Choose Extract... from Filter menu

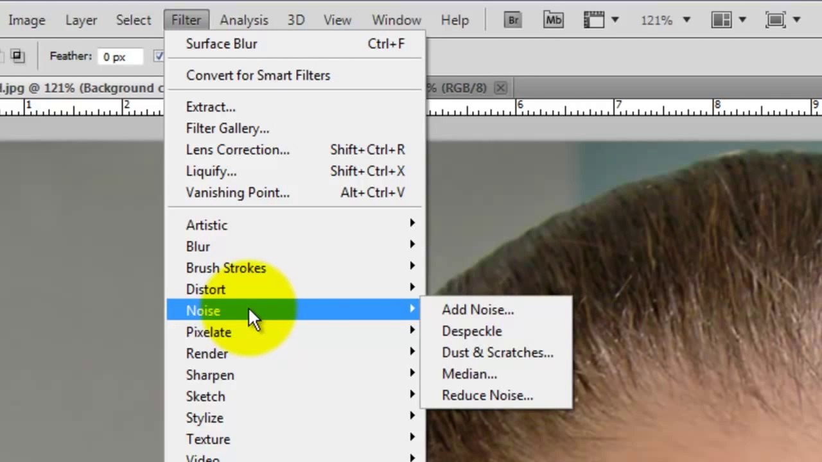[x=295, y=107]
